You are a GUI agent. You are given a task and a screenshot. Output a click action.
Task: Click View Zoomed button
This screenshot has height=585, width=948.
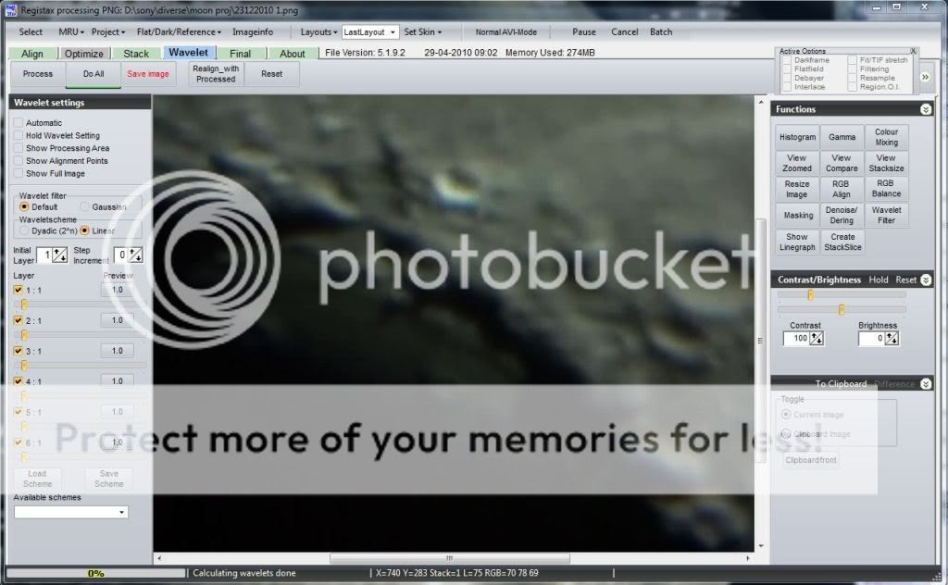(x=797, y=163)
